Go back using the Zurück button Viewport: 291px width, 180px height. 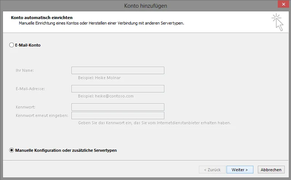212,170
